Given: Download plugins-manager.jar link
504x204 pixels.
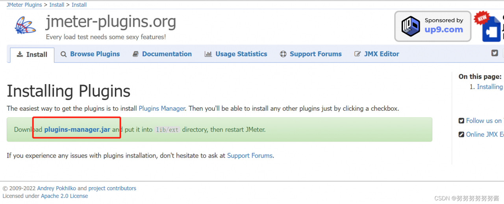Looking at the screenshot, I should tap(77, 129).
